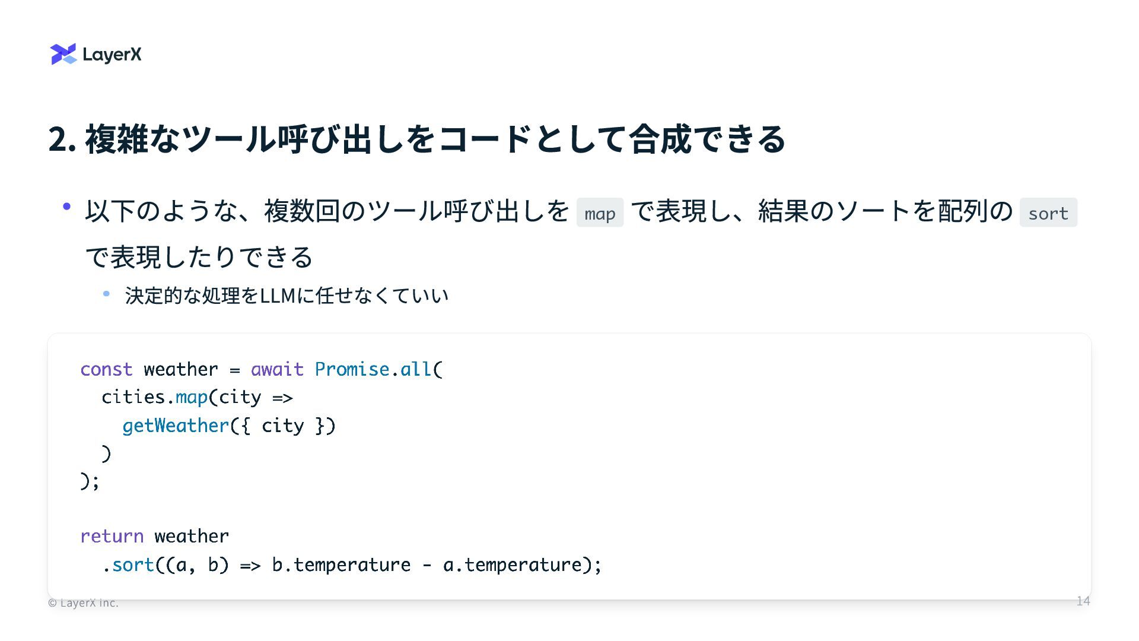Click the .sort method in code
Image resolution: width=1139 pixels, height=641 pixels.
[x=128, y=565]
